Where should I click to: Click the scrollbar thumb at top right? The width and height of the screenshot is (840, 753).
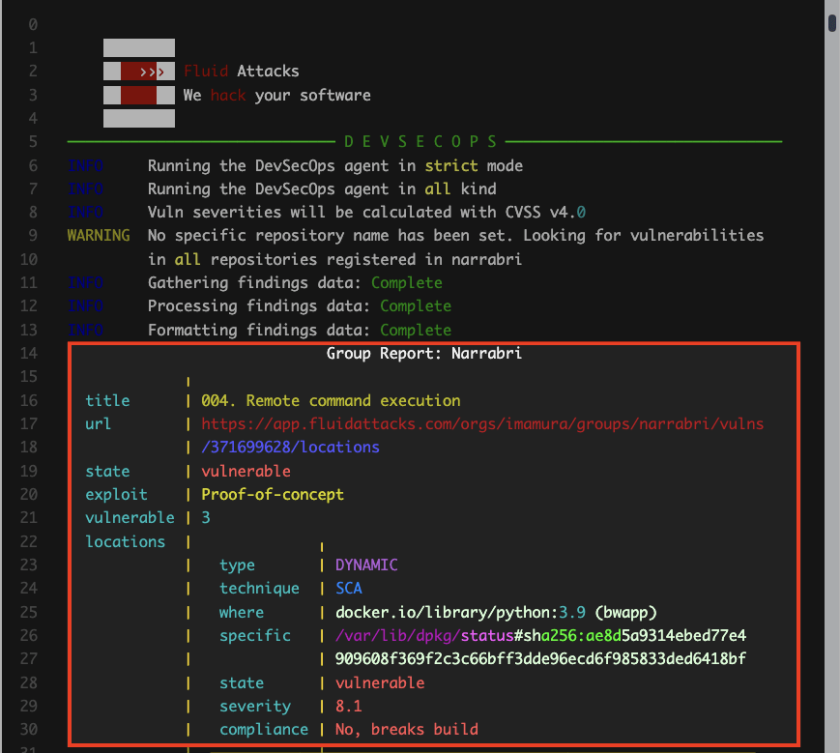coord(832,23)
